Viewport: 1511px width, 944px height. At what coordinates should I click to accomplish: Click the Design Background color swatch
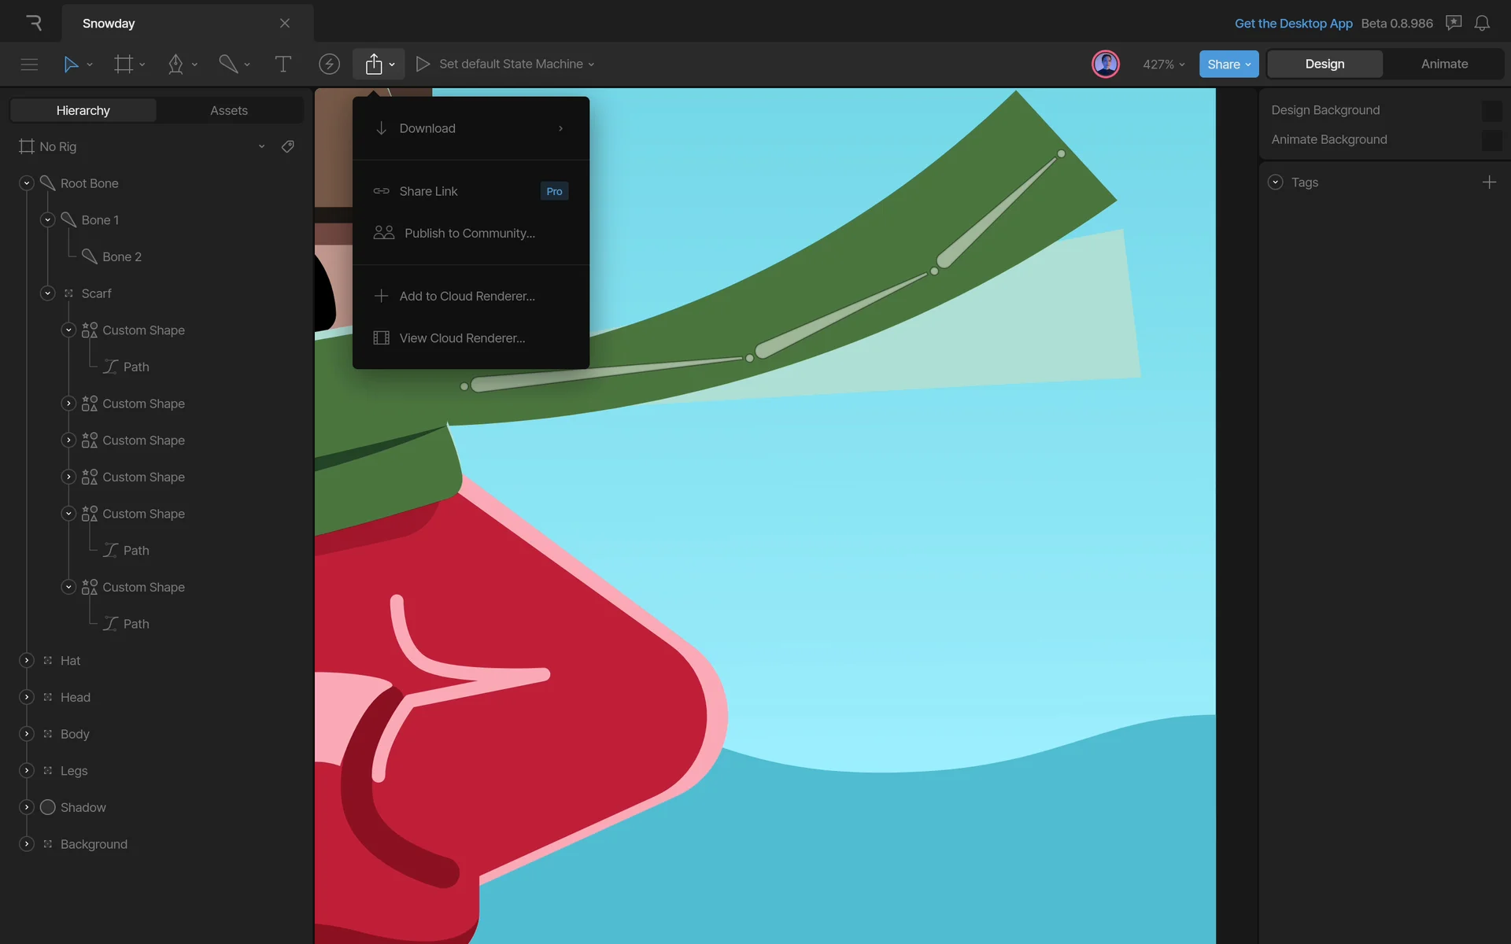(1491, 110)
